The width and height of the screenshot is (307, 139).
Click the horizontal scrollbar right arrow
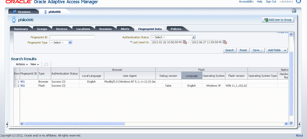pyautogui.click(x=286, y=124)
